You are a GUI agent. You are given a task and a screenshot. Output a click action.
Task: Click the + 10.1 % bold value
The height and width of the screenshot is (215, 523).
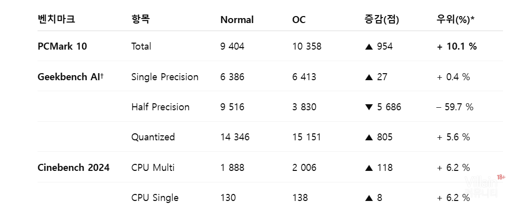(x=456, y=47)
